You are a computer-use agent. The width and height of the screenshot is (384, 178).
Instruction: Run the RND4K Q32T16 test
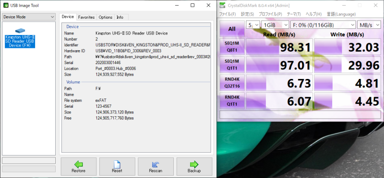click(232, 83)
